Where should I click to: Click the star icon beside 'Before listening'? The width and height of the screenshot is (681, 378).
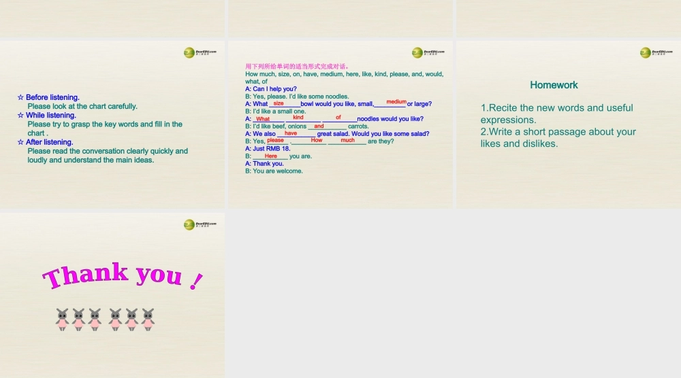20,98
